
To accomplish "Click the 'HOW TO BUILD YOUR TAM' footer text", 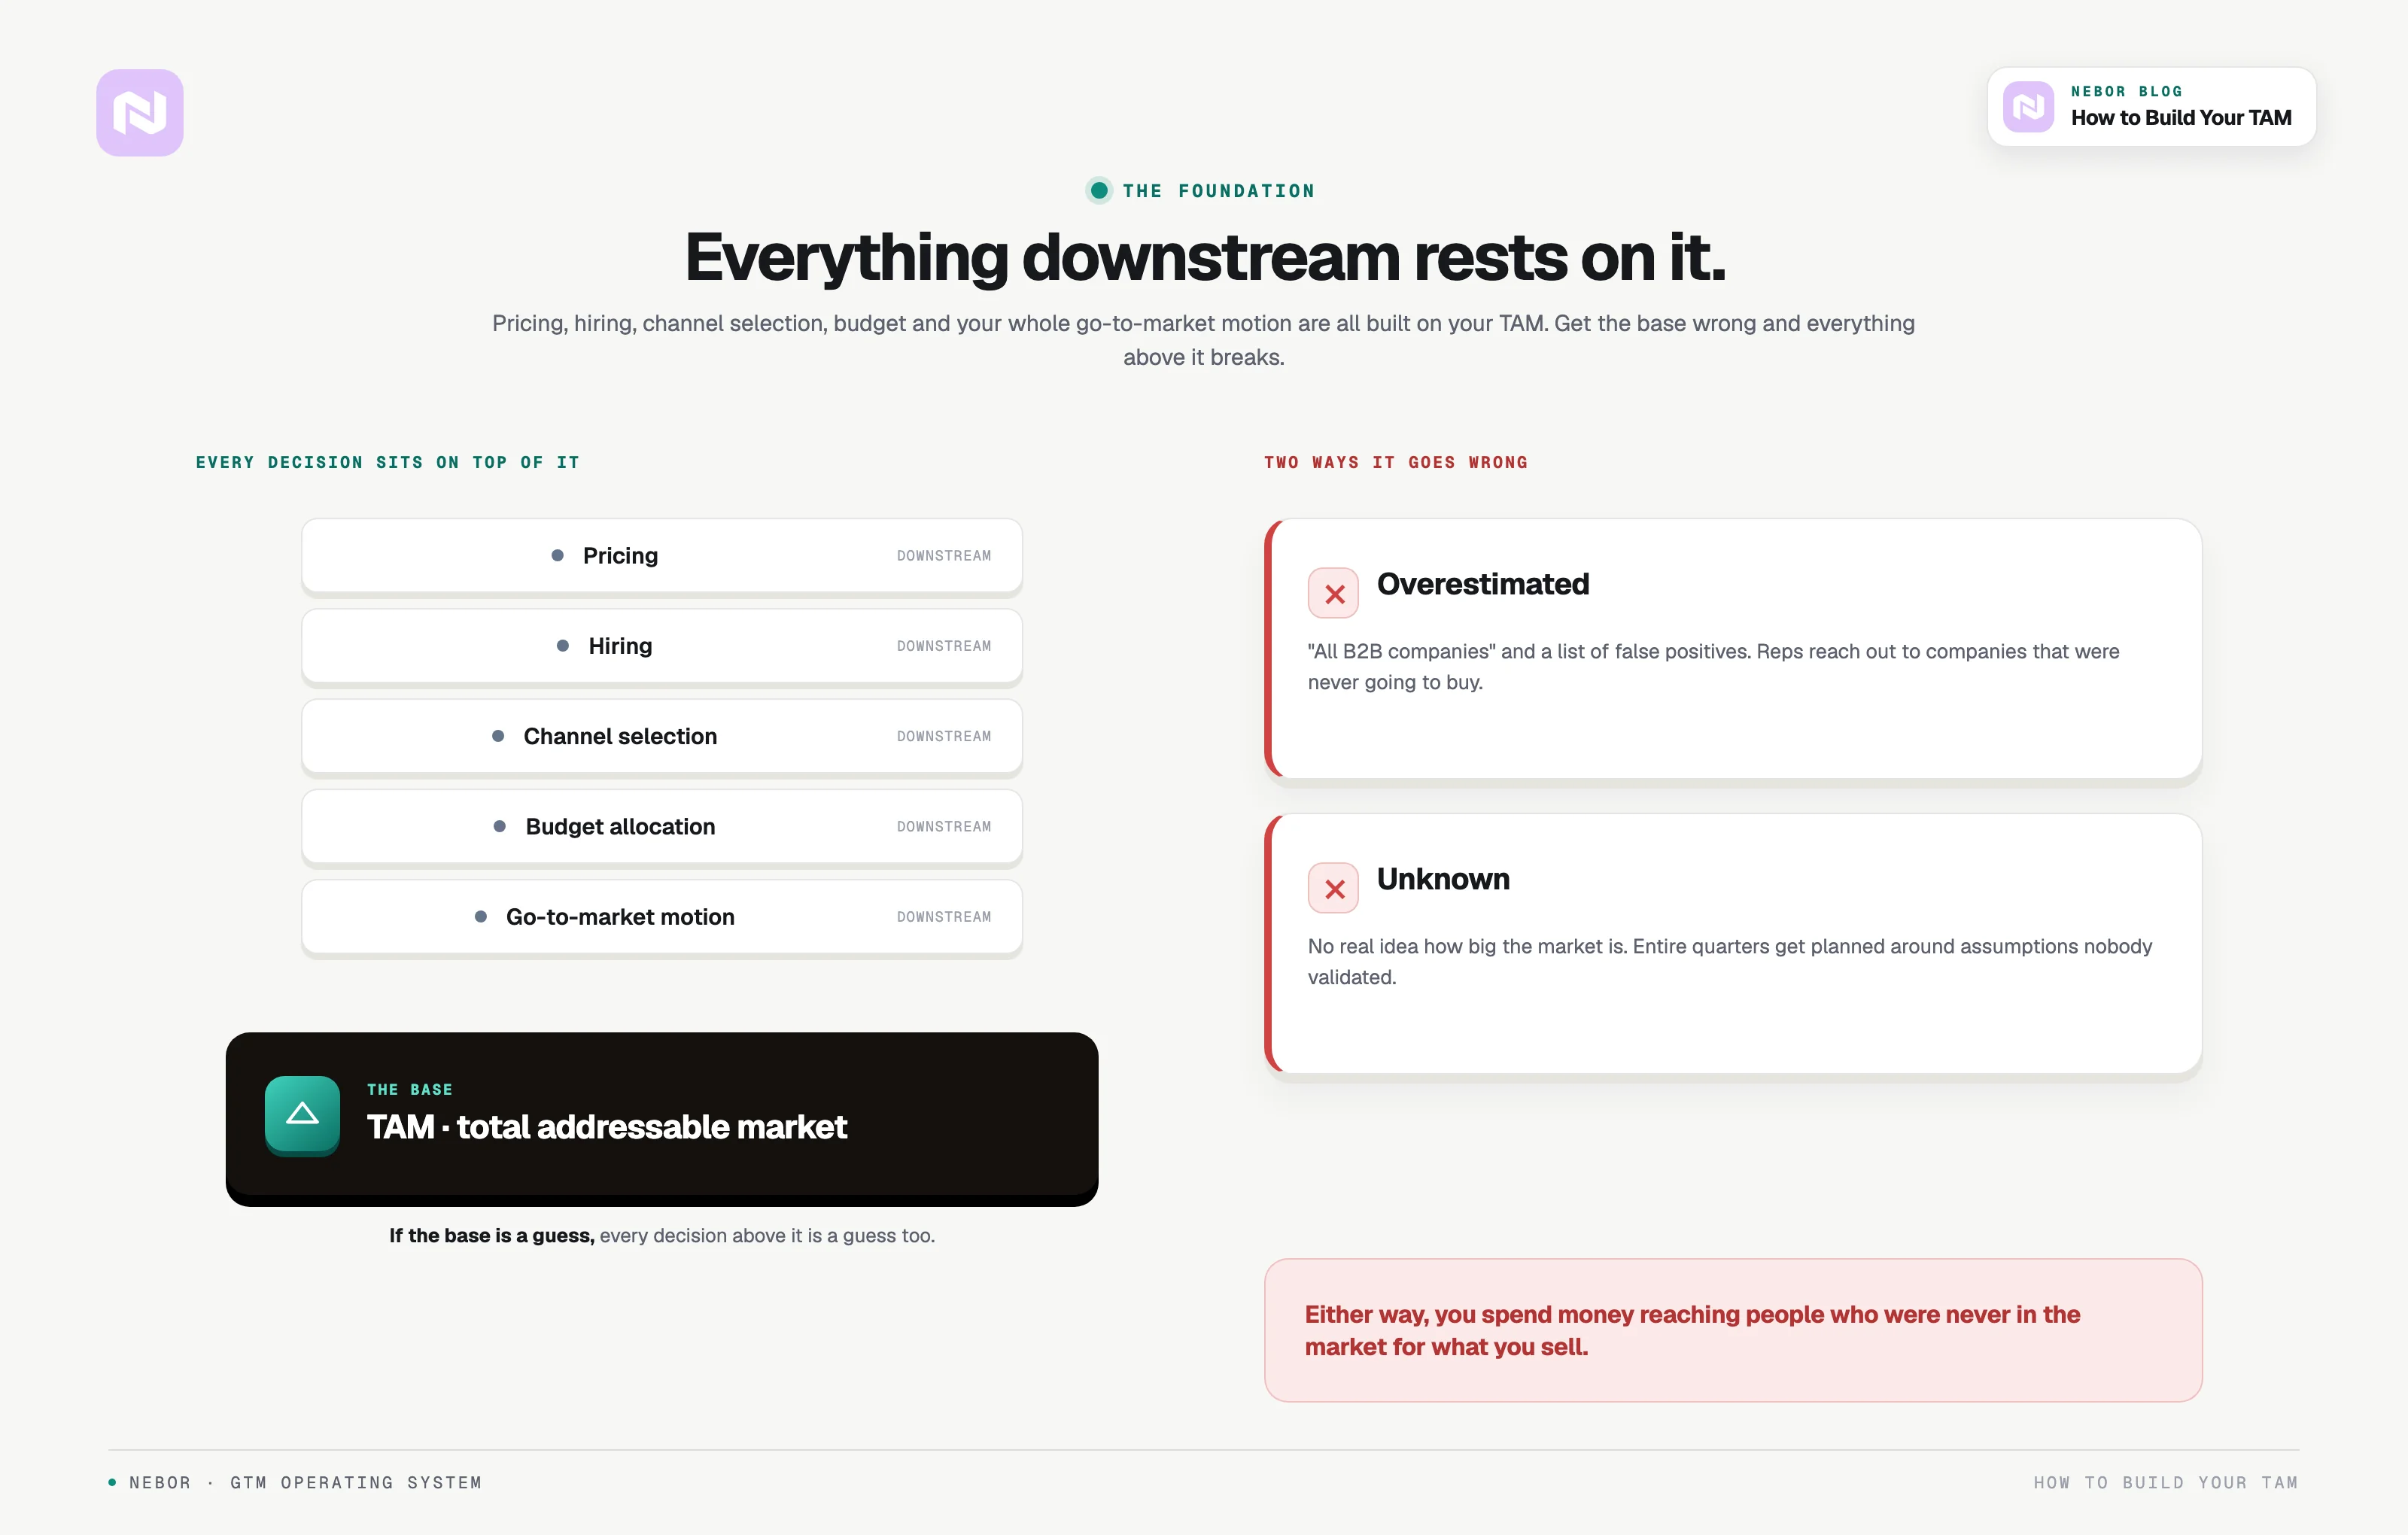I will [x=2165, y=1482].
